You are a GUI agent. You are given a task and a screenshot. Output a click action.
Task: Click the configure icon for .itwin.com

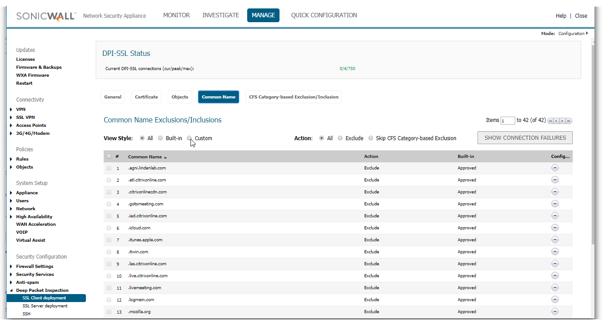[x=555, y=251]
